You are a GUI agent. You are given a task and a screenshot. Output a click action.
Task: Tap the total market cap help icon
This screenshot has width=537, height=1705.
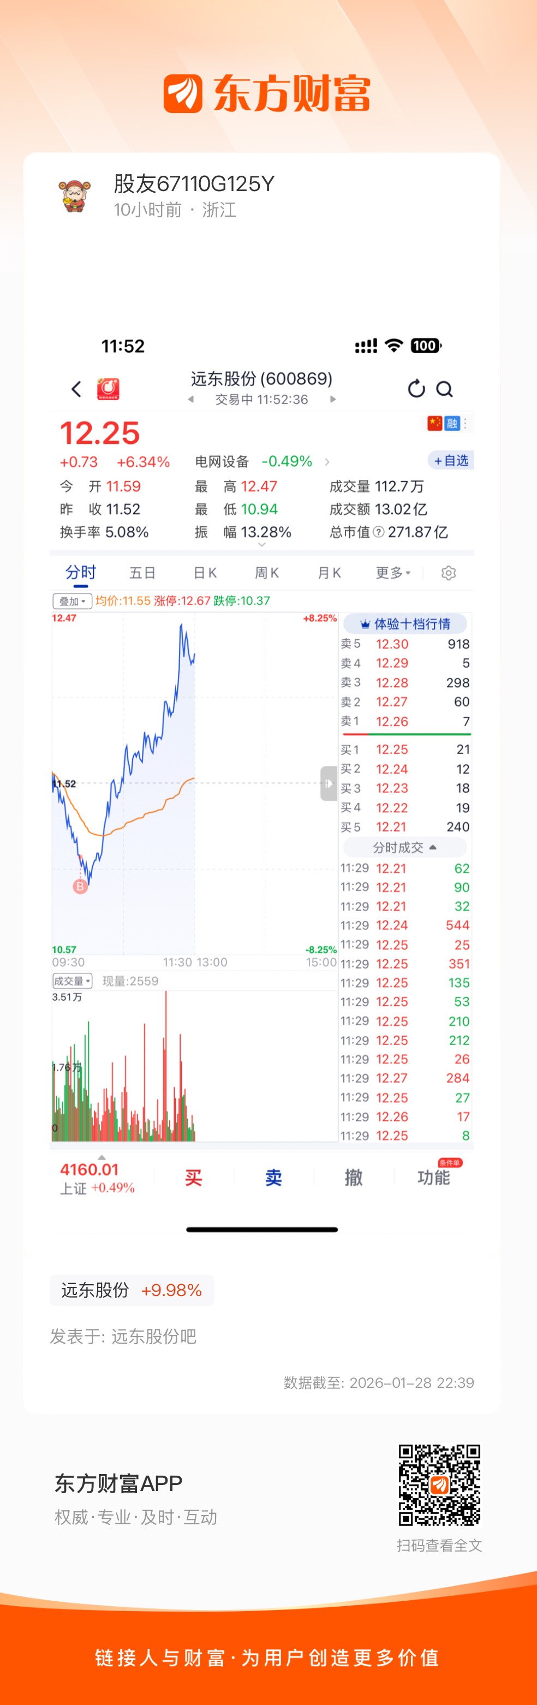point(378,532)
